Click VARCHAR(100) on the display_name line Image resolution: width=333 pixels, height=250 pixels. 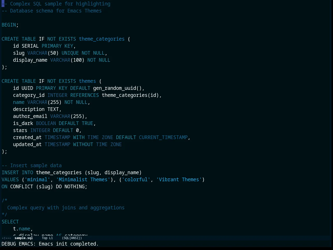pyautogui.click(x=67, y=60)
